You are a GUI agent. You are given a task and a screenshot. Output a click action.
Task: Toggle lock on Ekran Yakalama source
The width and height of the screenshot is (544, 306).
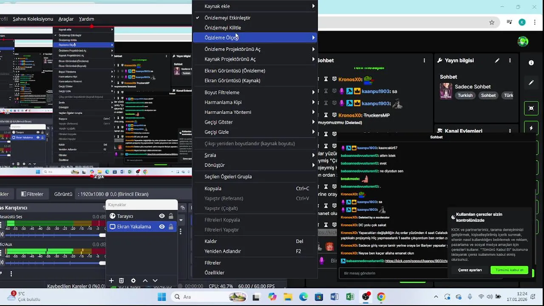[171, 227]
